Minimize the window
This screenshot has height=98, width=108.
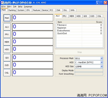(98, 3)
